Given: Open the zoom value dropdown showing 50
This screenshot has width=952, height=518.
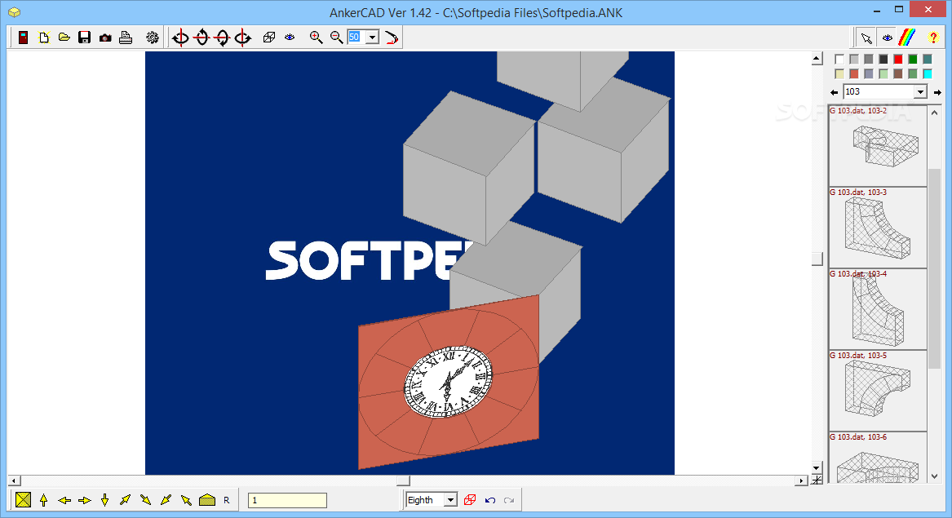Looking at the screenshot, I should coord(372,38).
